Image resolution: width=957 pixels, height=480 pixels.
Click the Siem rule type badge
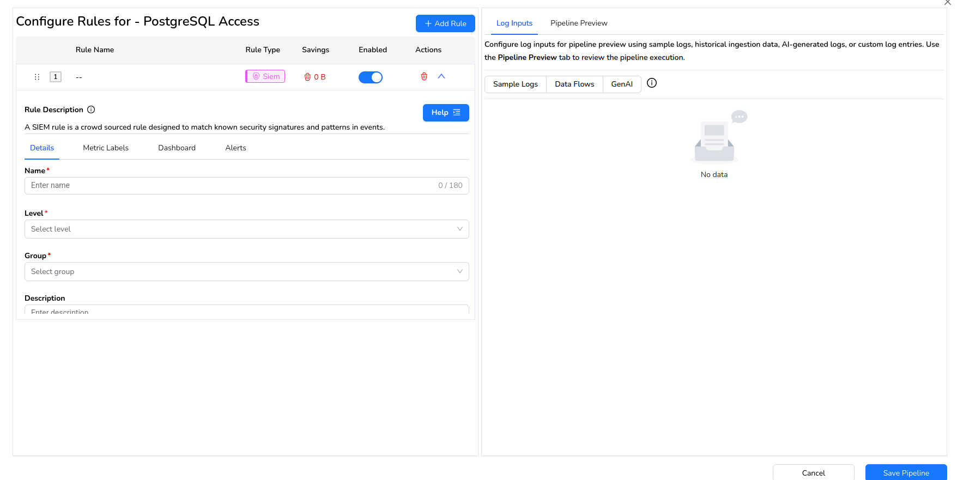[x=265, y=77]
